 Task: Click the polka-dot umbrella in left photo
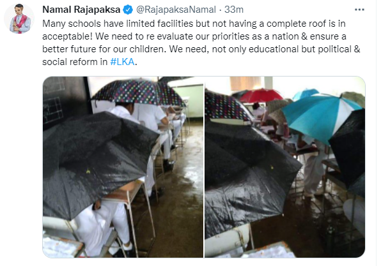pyautogui.click(x=139, y=92)
